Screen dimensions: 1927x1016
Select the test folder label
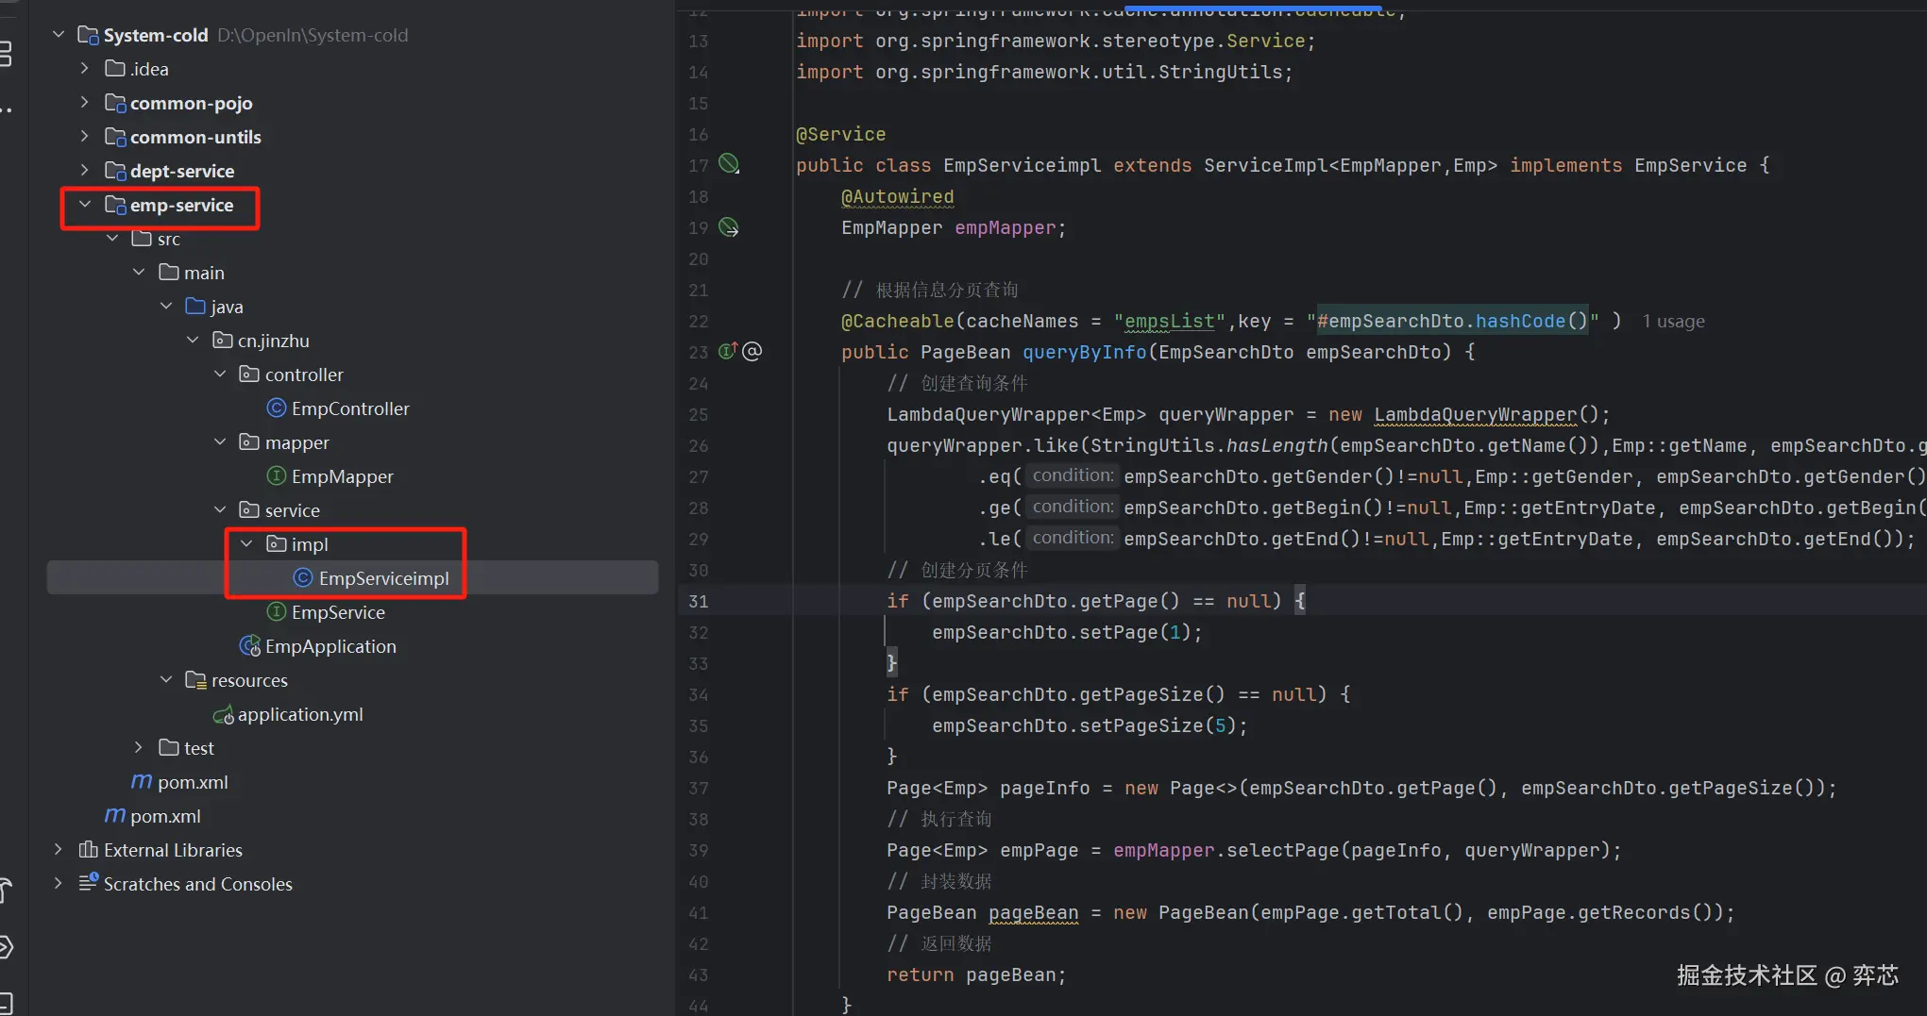pos(199,749)
